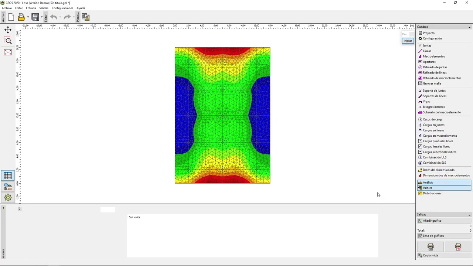Image resolution: width=473 pixels, height=266 pixels.
Task: Open a file with the folder icon
Action: coord(21,17)
